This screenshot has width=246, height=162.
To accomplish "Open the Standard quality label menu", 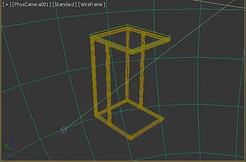I will pyautogui.click(x=65, y=4).
